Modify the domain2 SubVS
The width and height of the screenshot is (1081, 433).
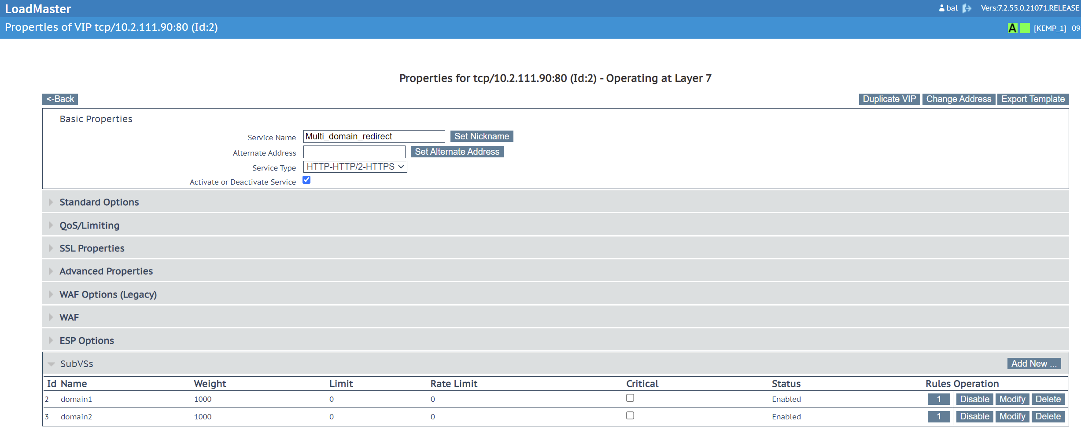(1012, 416)
